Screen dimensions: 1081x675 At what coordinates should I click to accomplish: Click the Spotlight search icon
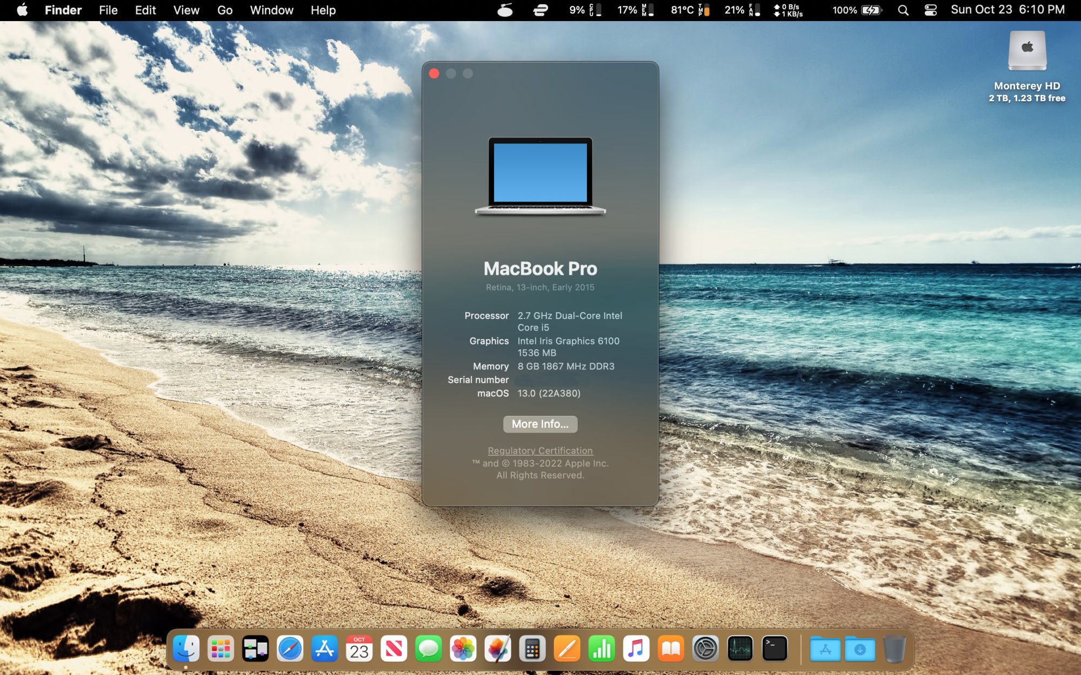[x=903, y=10]
